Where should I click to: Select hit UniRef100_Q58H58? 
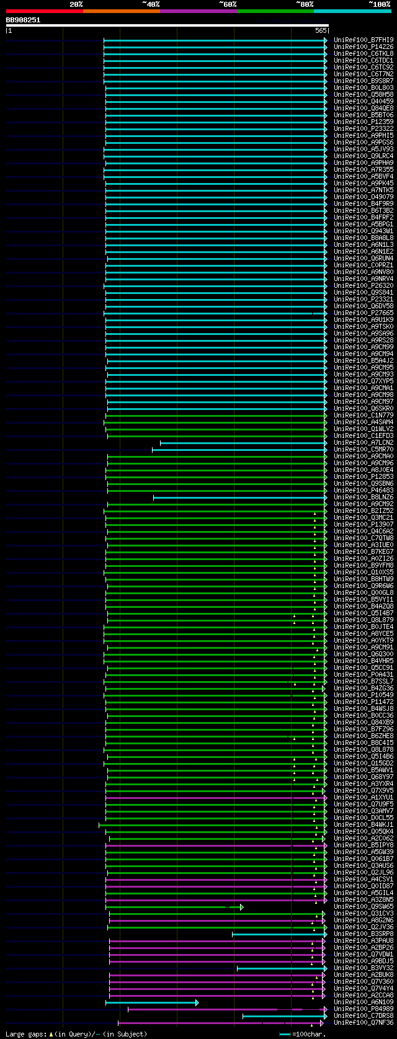tap(364, 94)
